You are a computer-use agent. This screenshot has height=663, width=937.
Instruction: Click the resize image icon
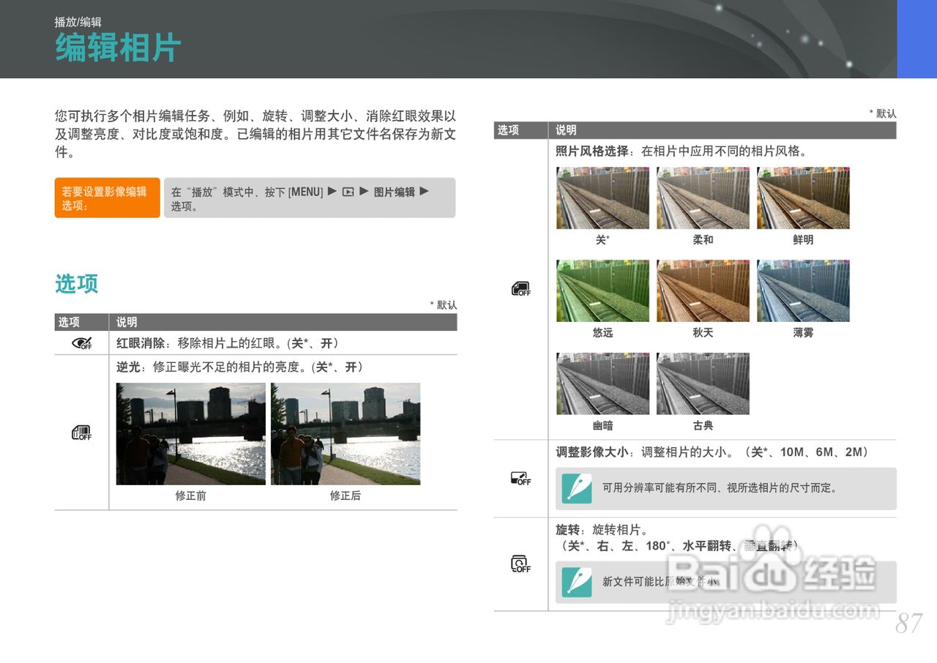[520, 479]
